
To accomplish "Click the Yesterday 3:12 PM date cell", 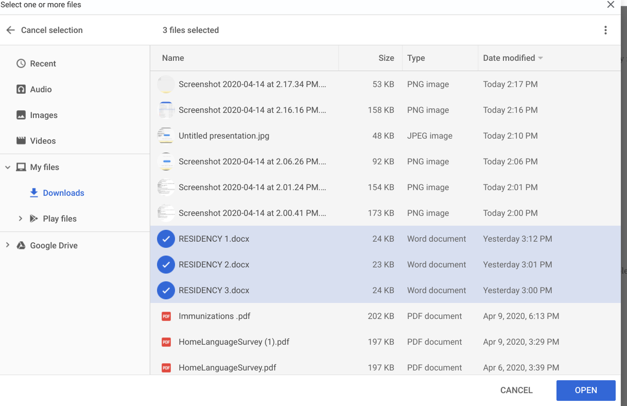I will [x=517, y=239].
